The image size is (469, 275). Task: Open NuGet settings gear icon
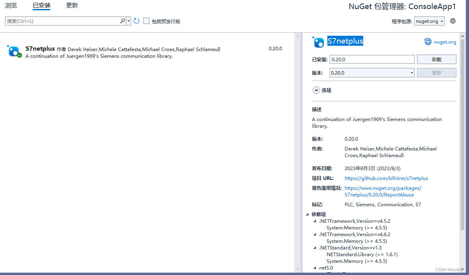(453, 21)
